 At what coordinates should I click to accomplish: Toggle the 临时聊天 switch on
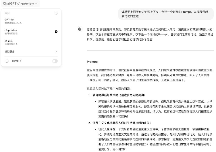pyautogui.click(x=55, y=61)
